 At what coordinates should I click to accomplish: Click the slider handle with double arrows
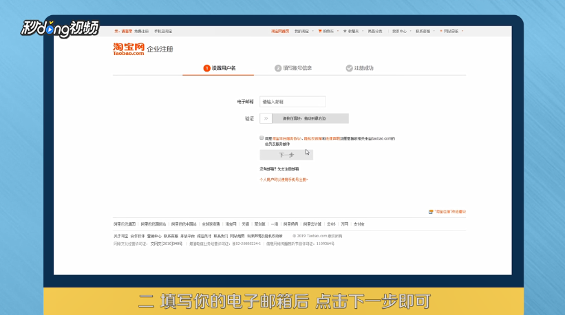pyautogui.click(x=266, y=118)
